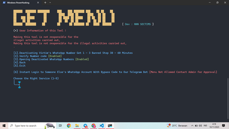This screenshot has width=229, height=129.
Task: Open File Explorer from taskbar
Action: (x=77, y=126)
